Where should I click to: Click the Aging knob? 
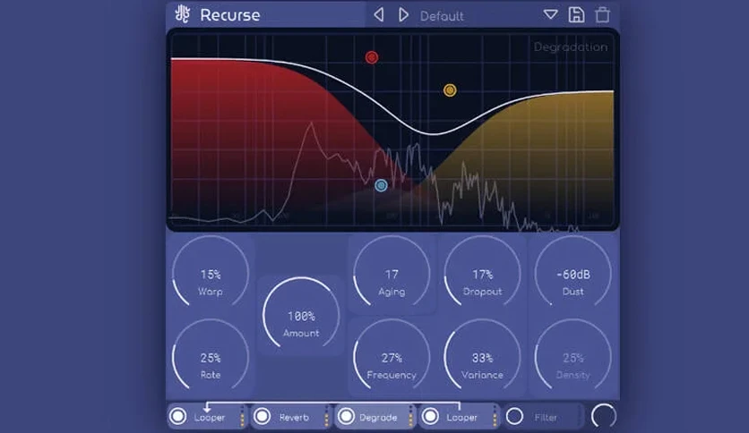(x=392, y=273)
